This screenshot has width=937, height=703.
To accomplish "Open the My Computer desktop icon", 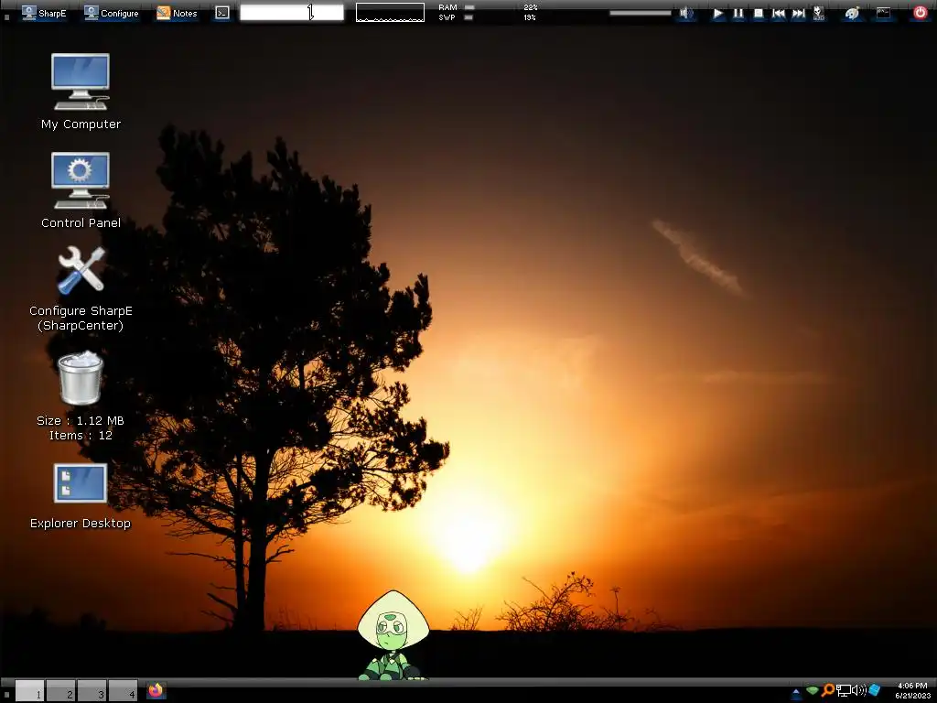I will point(81,81).
